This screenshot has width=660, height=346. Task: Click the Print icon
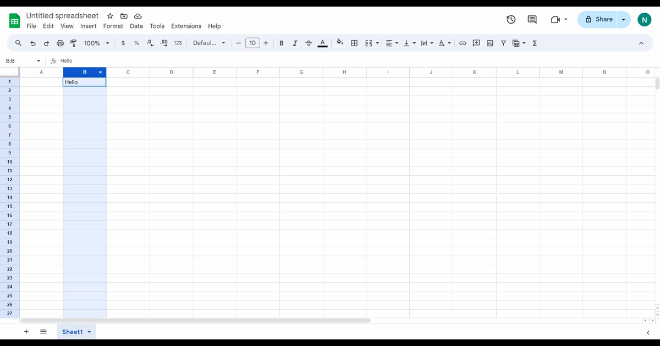click(x=60, y=43)
